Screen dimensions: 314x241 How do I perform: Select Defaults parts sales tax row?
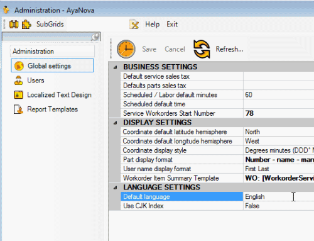(181, 86)
